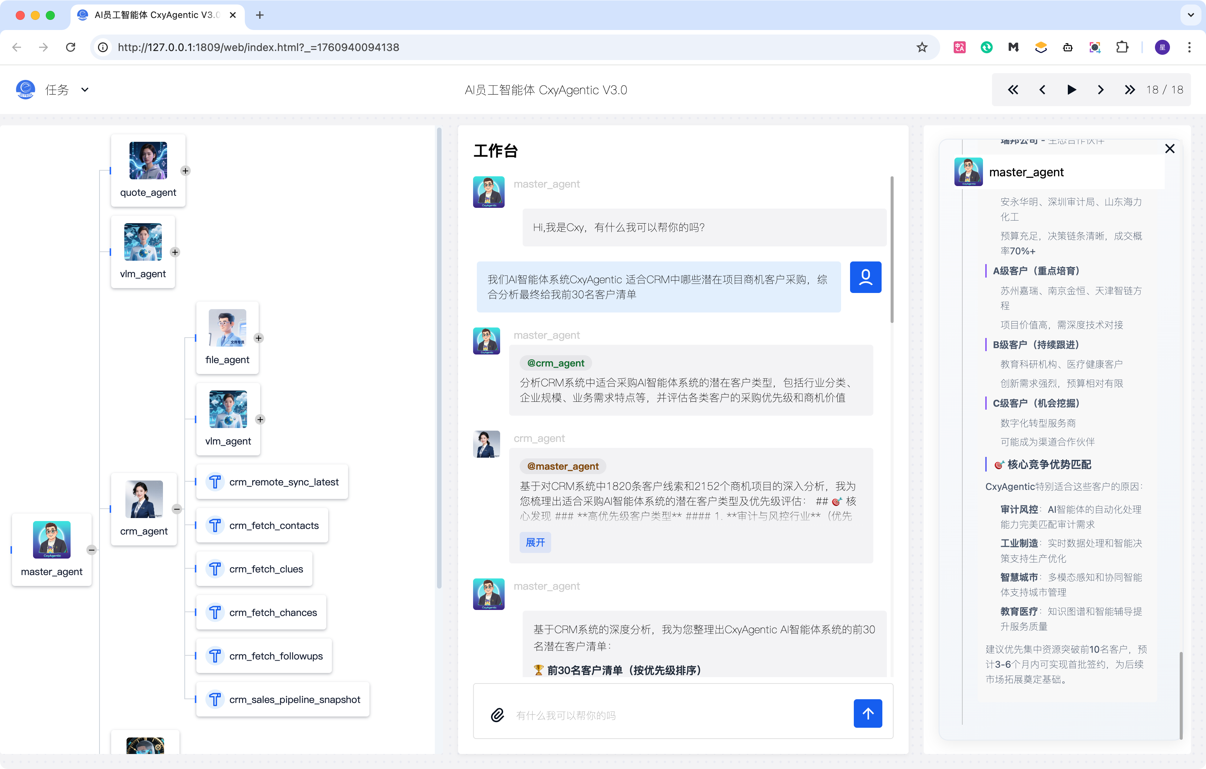
Task: Click the play button in step navigator
Action: click(1071, 90)
